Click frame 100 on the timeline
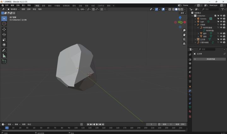This screenshot has width=227, height=134. pyautogui.click(x=76, y=128)
